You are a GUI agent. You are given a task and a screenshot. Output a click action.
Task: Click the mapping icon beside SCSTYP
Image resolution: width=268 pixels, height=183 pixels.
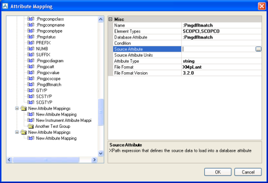click(31, 96)
